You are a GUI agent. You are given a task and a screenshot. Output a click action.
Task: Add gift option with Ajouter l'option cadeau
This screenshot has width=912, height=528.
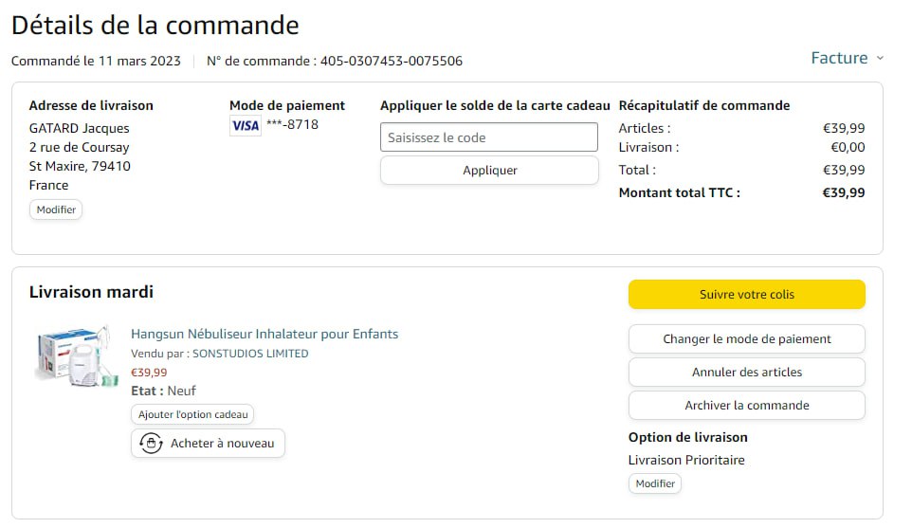192,414
